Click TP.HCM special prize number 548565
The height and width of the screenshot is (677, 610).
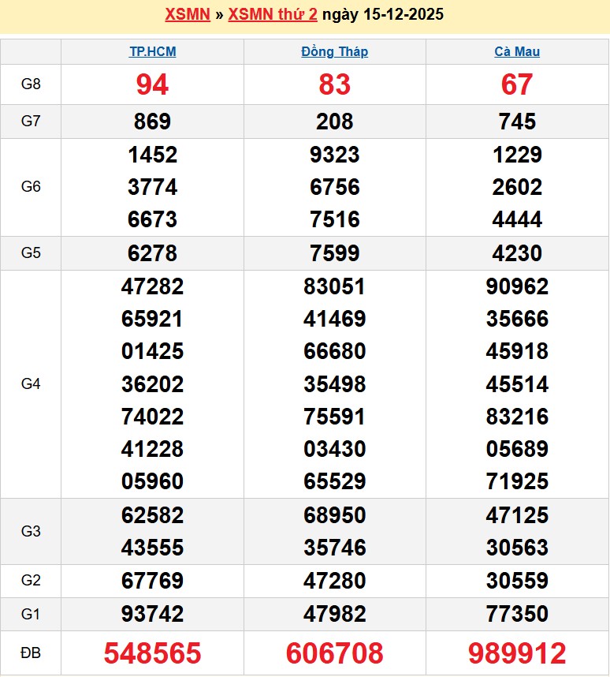pyautogui.click(x=152, y=653)
